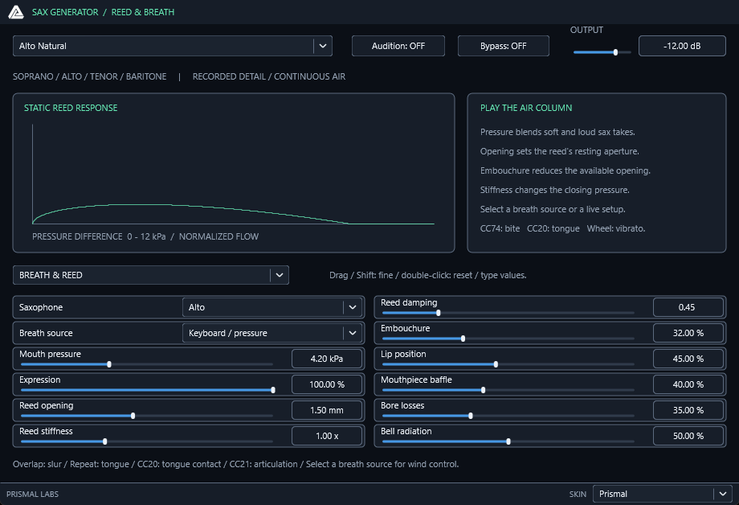Click the Prismal Labs logo icon
739x505 pixels.
point(16,12)
